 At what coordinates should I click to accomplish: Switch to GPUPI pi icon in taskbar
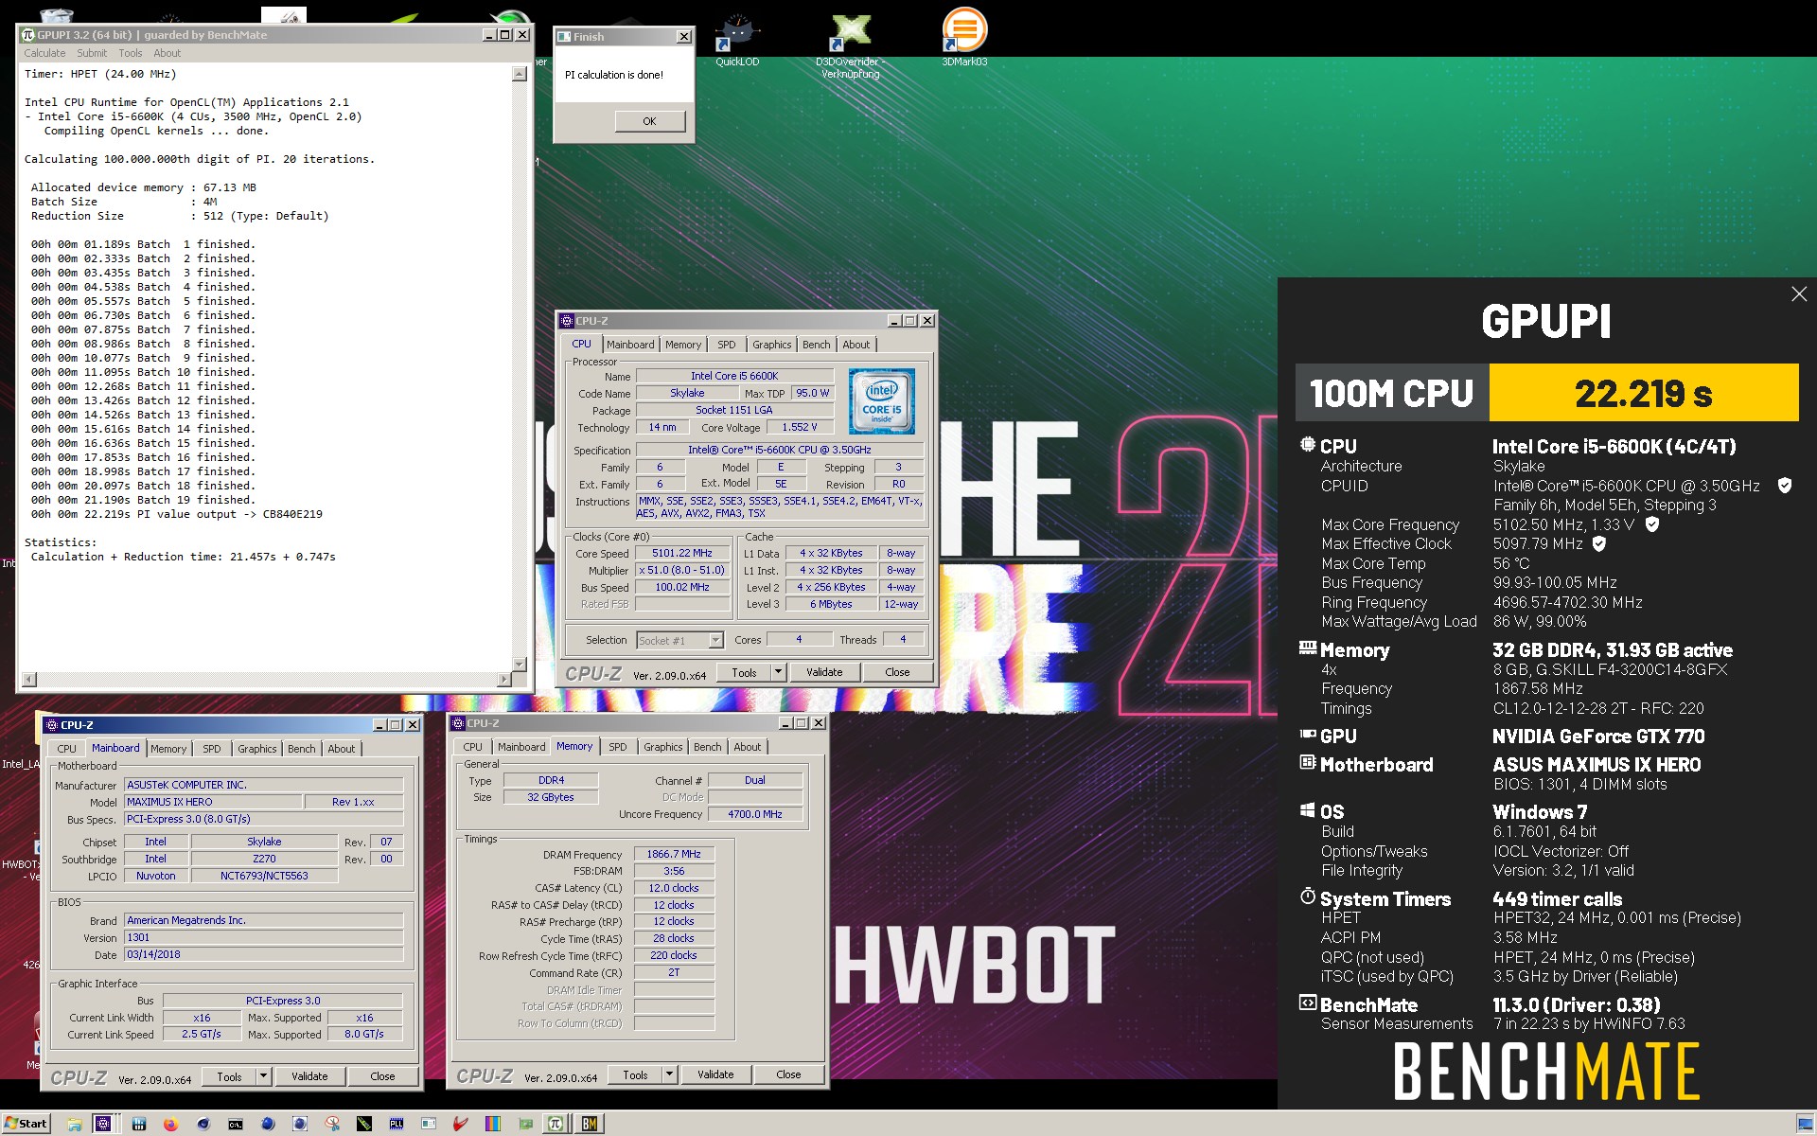click(x=556, y=1124)
